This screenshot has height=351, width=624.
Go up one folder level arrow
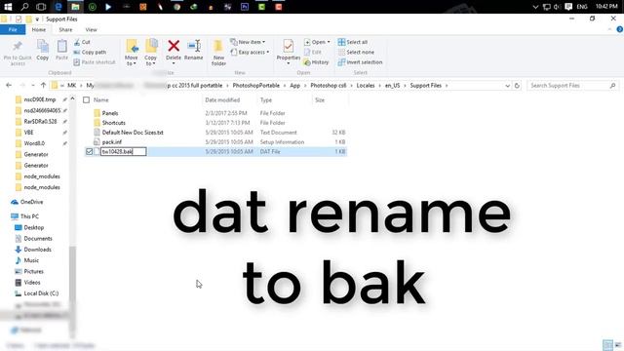43,86
